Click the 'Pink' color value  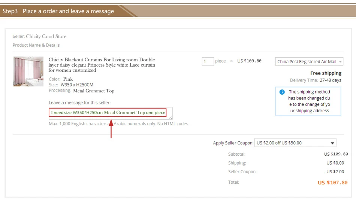68,79
